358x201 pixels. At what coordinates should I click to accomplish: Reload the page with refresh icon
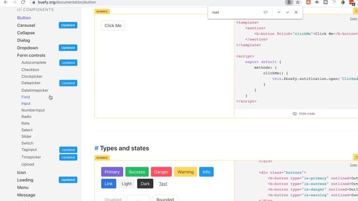click(x=23, y=2)
